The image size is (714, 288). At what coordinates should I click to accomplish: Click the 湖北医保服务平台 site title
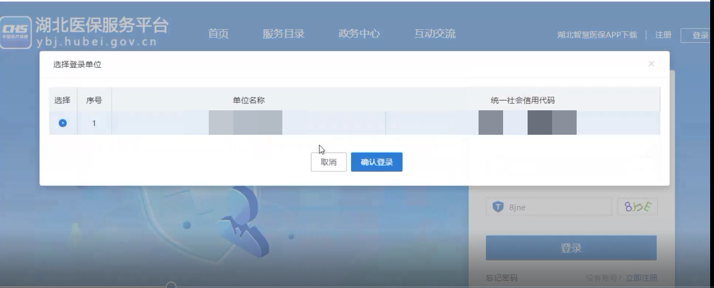[x=102, y=25]
